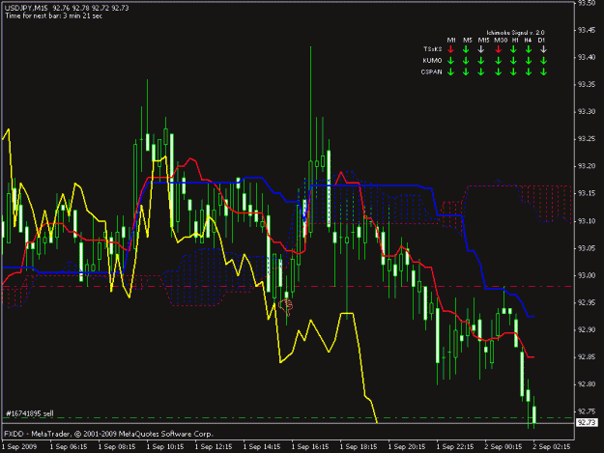
Task: Click the FXDD MetaTrader copyright text
Action: point(108,434)
